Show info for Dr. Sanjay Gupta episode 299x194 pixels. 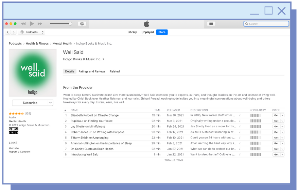click(240, 149)
